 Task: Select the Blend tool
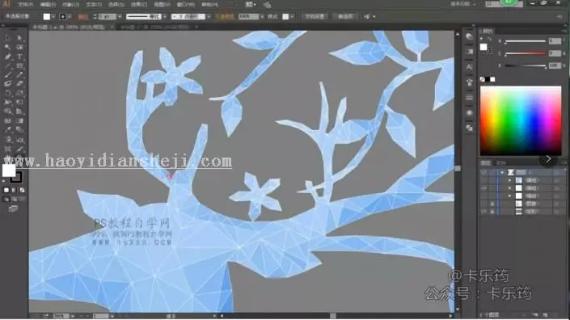[19, 129]
